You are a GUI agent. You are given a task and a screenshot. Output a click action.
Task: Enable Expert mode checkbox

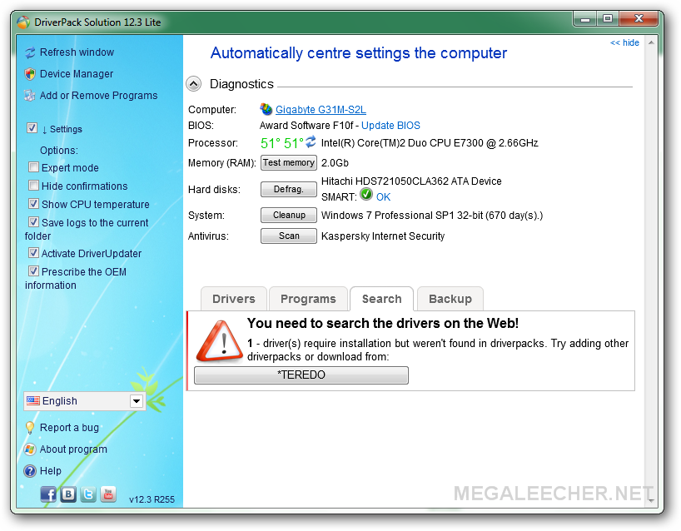[x=33, y=166]
